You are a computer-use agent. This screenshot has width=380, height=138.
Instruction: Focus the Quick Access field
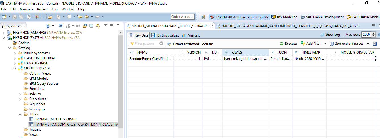pyautogui.click(x=183, y=17)
